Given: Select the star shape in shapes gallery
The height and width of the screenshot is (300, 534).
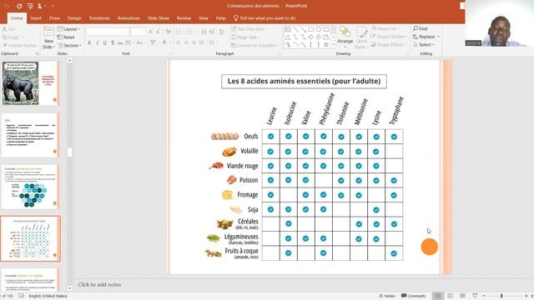Looking at the screenshot, I should pyautogui.click(x=326, y=44).
